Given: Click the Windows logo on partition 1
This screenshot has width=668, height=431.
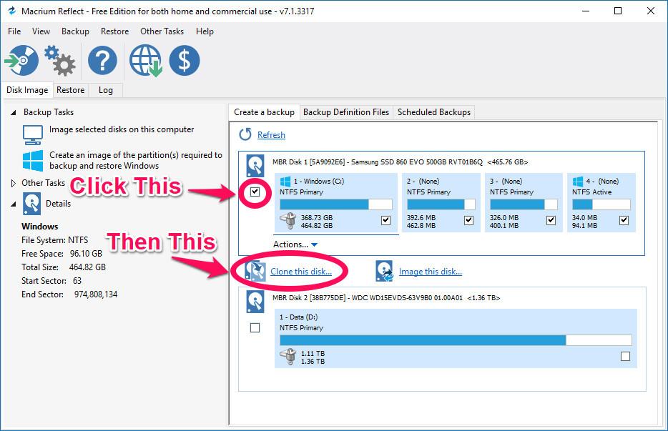Looking at the screenshot, I should pos(285,182).
